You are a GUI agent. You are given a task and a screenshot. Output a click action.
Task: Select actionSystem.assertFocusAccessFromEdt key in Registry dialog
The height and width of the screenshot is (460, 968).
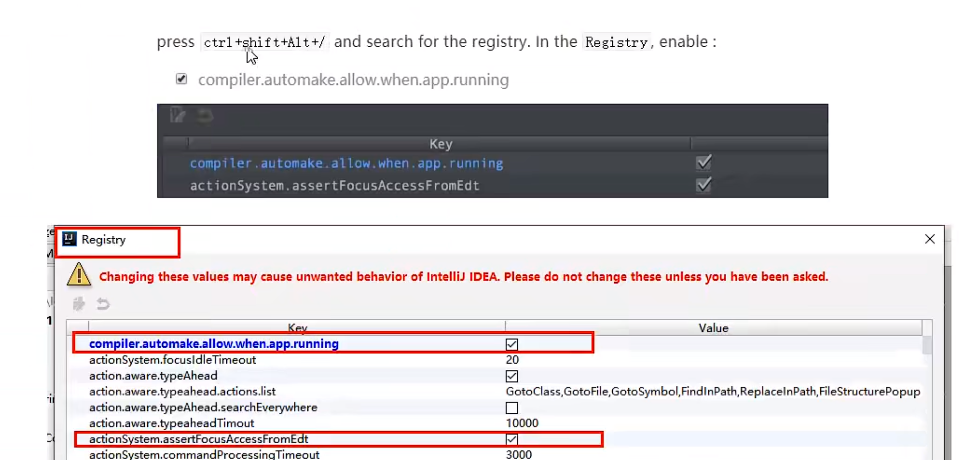(x=198, y=439)
